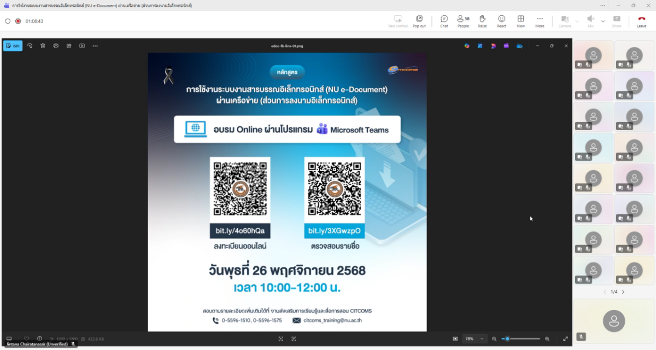This screenshot has height=350, width=656.
Task: Show the People participant list
Action: pyautogui.click(x=463, y=21)
